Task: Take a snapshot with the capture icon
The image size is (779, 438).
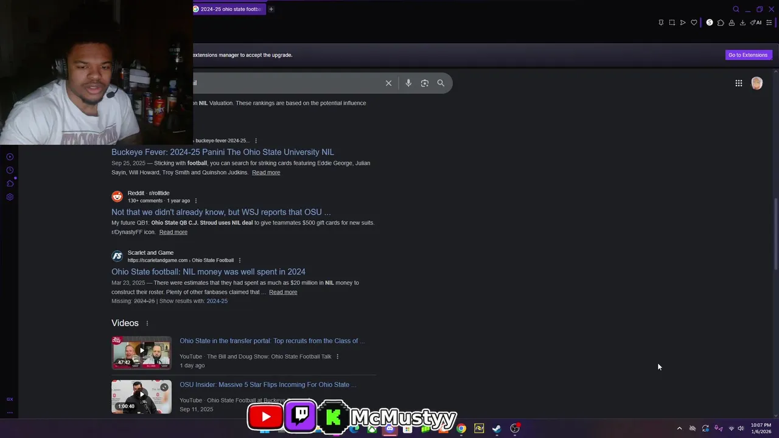Action: pyautogui.click(x=672, y=23)
